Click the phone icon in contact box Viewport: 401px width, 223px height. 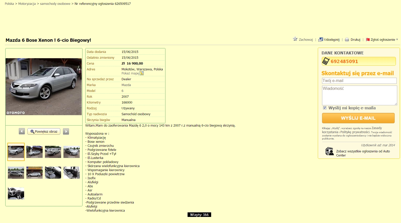(326, 61)
